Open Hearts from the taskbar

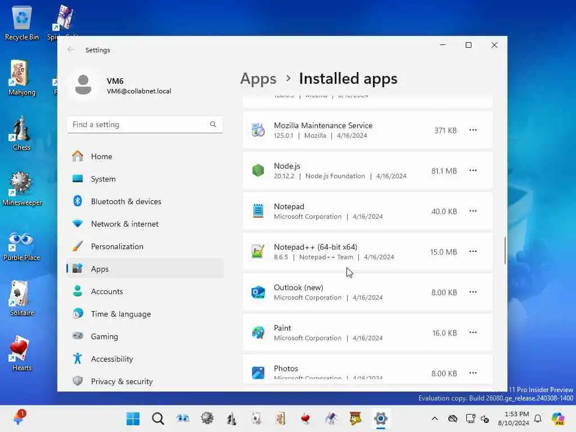tap(305, 418)
